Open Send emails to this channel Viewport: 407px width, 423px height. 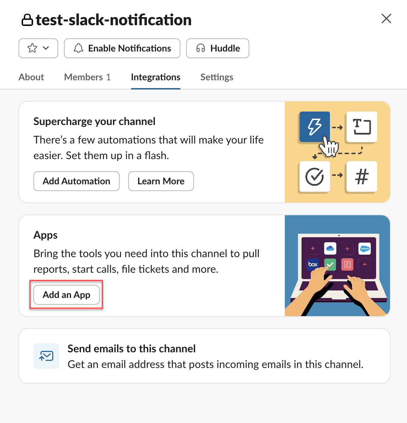tap(131, 349)
